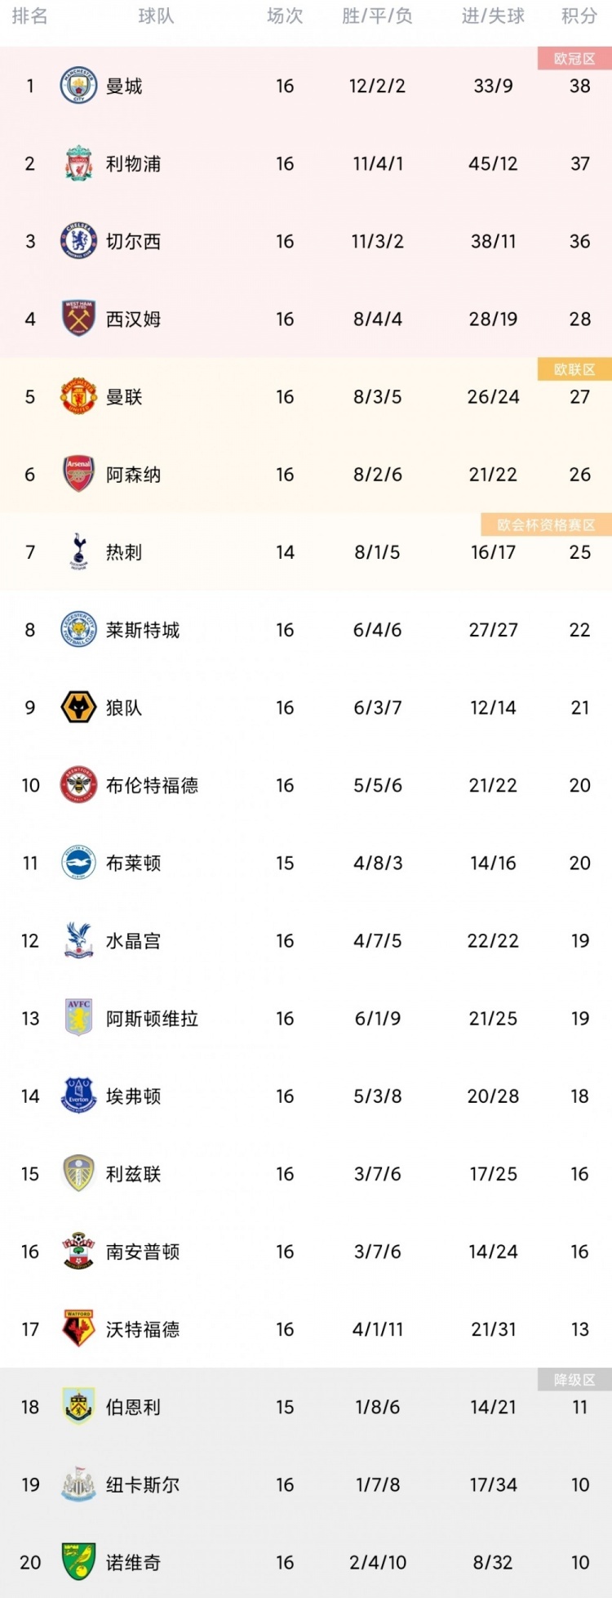The height and width of the screenshot is (1598, 612).
Task: Click the Manchester City club crest
Action: (x=79, y=86)
